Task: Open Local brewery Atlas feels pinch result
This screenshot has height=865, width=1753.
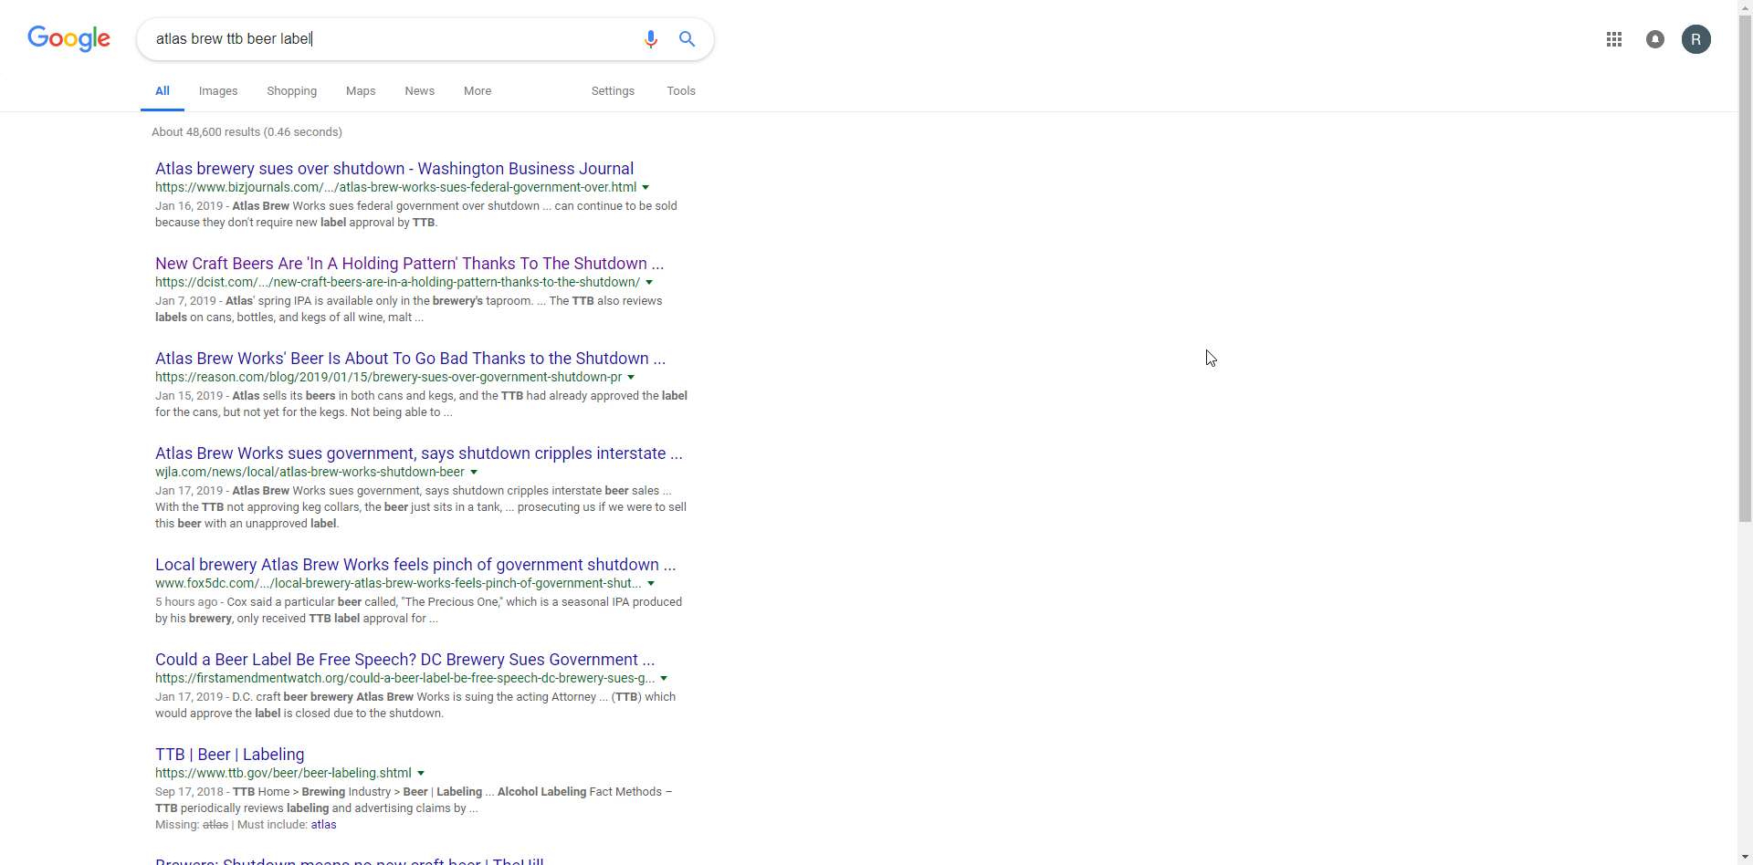Action: point(415,565)
